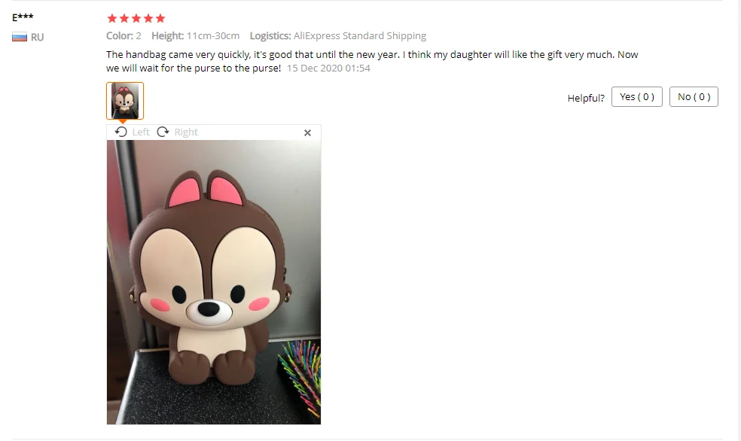Click the enlarged chipmunk handbag photo
Viewport: 741px width, 441px height.
[x=214, y=282]
